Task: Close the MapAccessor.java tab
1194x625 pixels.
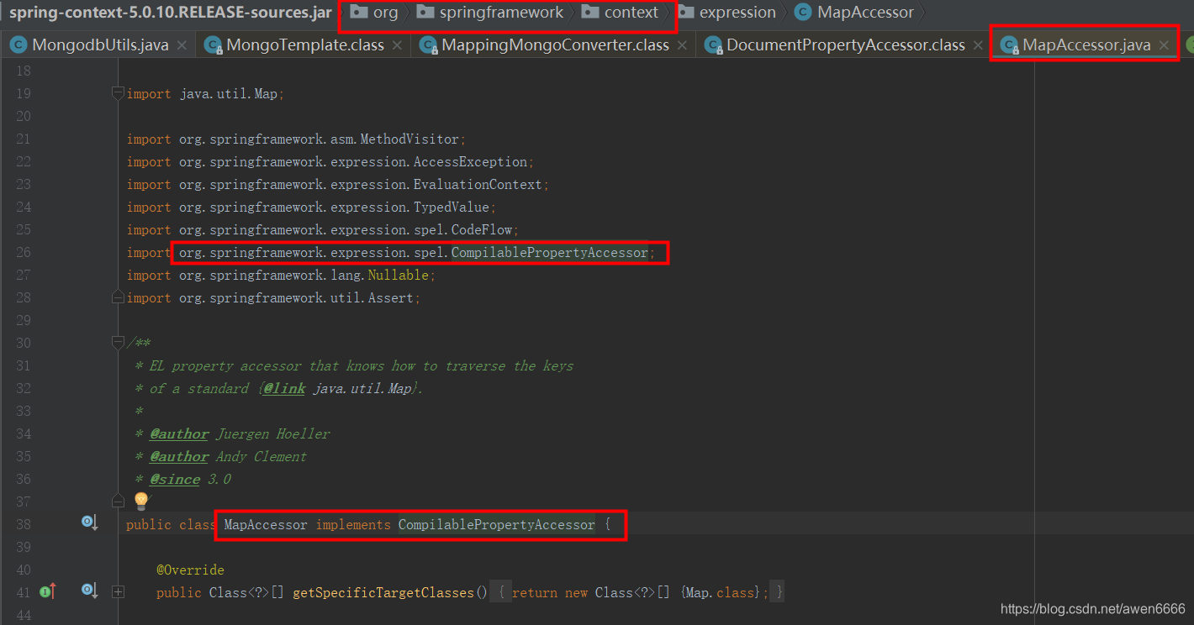Action: (x=1164, y=45)
